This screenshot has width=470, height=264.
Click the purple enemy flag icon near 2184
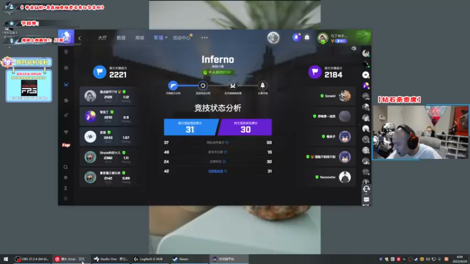315,72
